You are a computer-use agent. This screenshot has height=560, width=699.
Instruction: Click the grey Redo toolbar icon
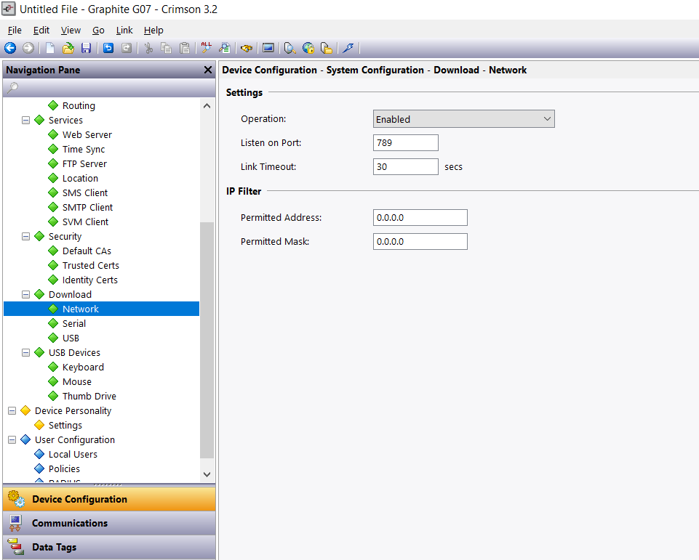127,48
